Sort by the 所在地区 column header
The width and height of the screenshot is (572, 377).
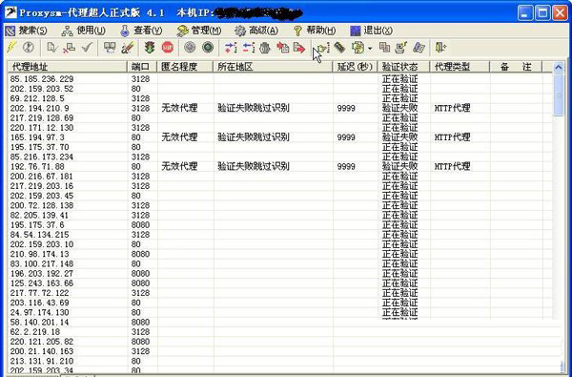tap(273, 67)
